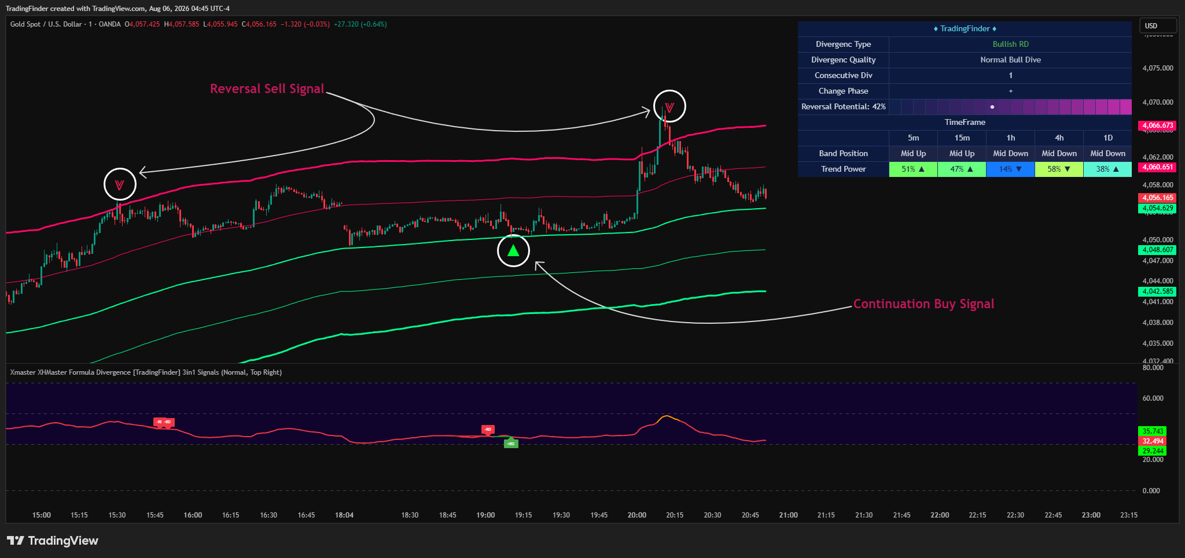Click the 4,048.607 green price label
1185x558 pixels.
(1157, 250)
